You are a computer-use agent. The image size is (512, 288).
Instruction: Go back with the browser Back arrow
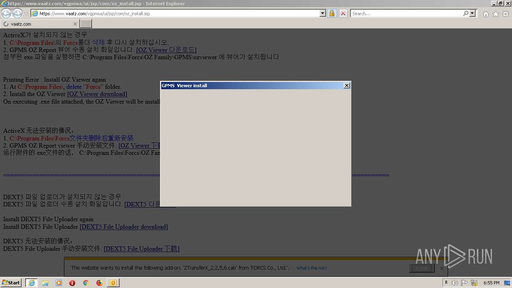click(x=6, y=13)
